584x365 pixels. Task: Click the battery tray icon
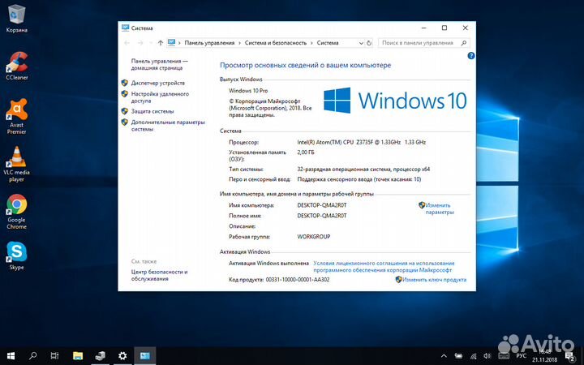[458, 356]
